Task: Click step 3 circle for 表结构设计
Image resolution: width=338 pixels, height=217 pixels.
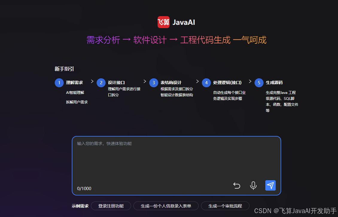Action: pyautogui.click(x=154, y=83)
